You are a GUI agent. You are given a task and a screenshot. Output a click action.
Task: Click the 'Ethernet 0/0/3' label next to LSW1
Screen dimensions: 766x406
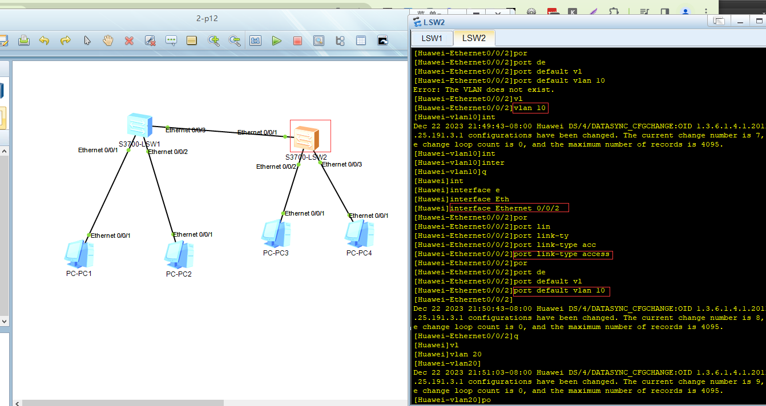pos(186,130)
